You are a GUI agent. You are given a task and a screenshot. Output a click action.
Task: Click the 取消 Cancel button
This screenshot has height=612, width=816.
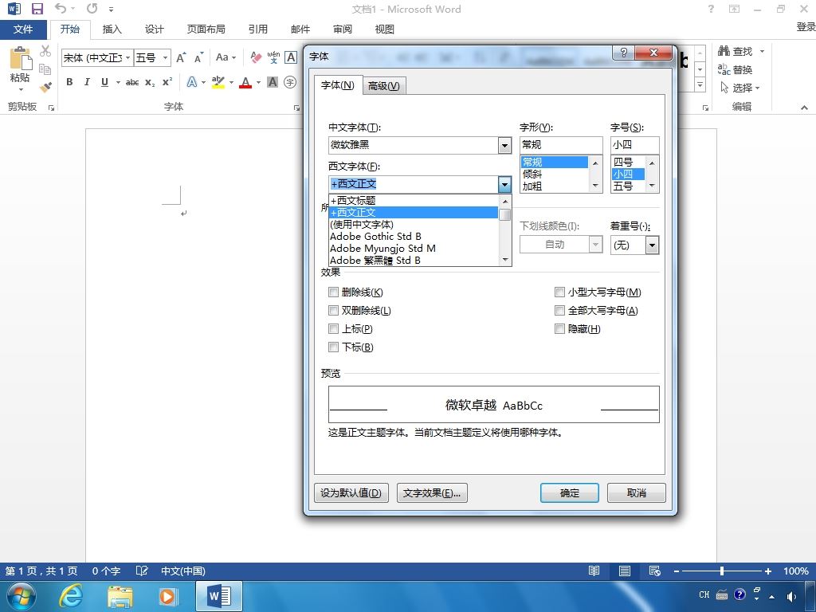point(637,492)
